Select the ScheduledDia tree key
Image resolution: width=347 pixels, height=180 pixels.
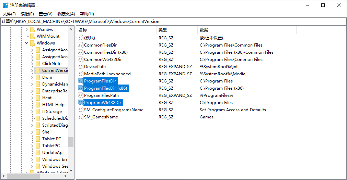[55, 118]
